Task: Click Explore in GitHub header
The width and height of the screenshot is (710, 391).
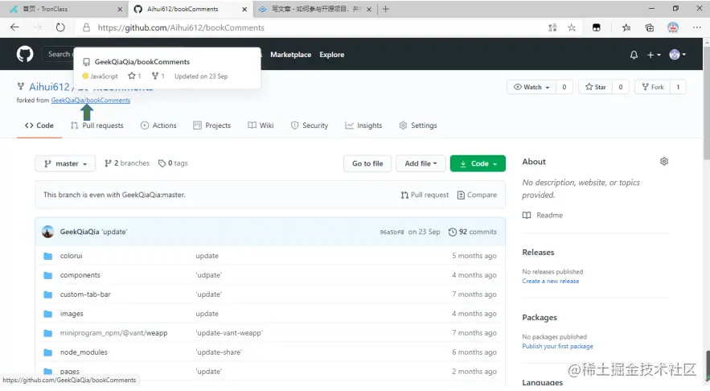Action: pos(332,55)
